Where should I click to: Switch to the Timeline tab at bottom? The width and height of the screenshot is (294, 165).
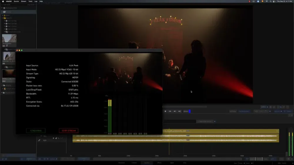point(147,163)
